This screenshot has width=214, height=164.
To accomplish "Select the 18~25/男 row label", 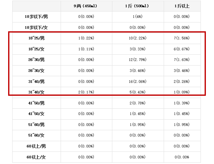I will point(36,38).
